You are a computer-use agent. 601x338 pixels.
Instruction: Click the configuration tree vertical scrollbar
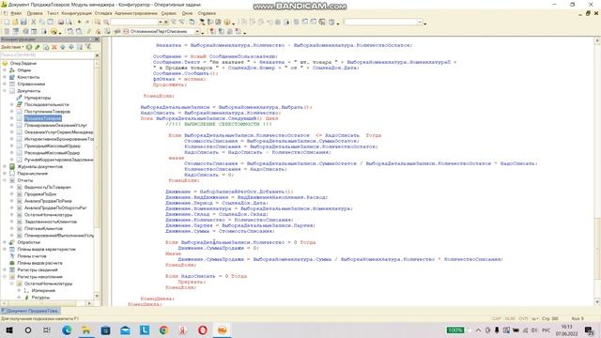(x=97, y=179)
